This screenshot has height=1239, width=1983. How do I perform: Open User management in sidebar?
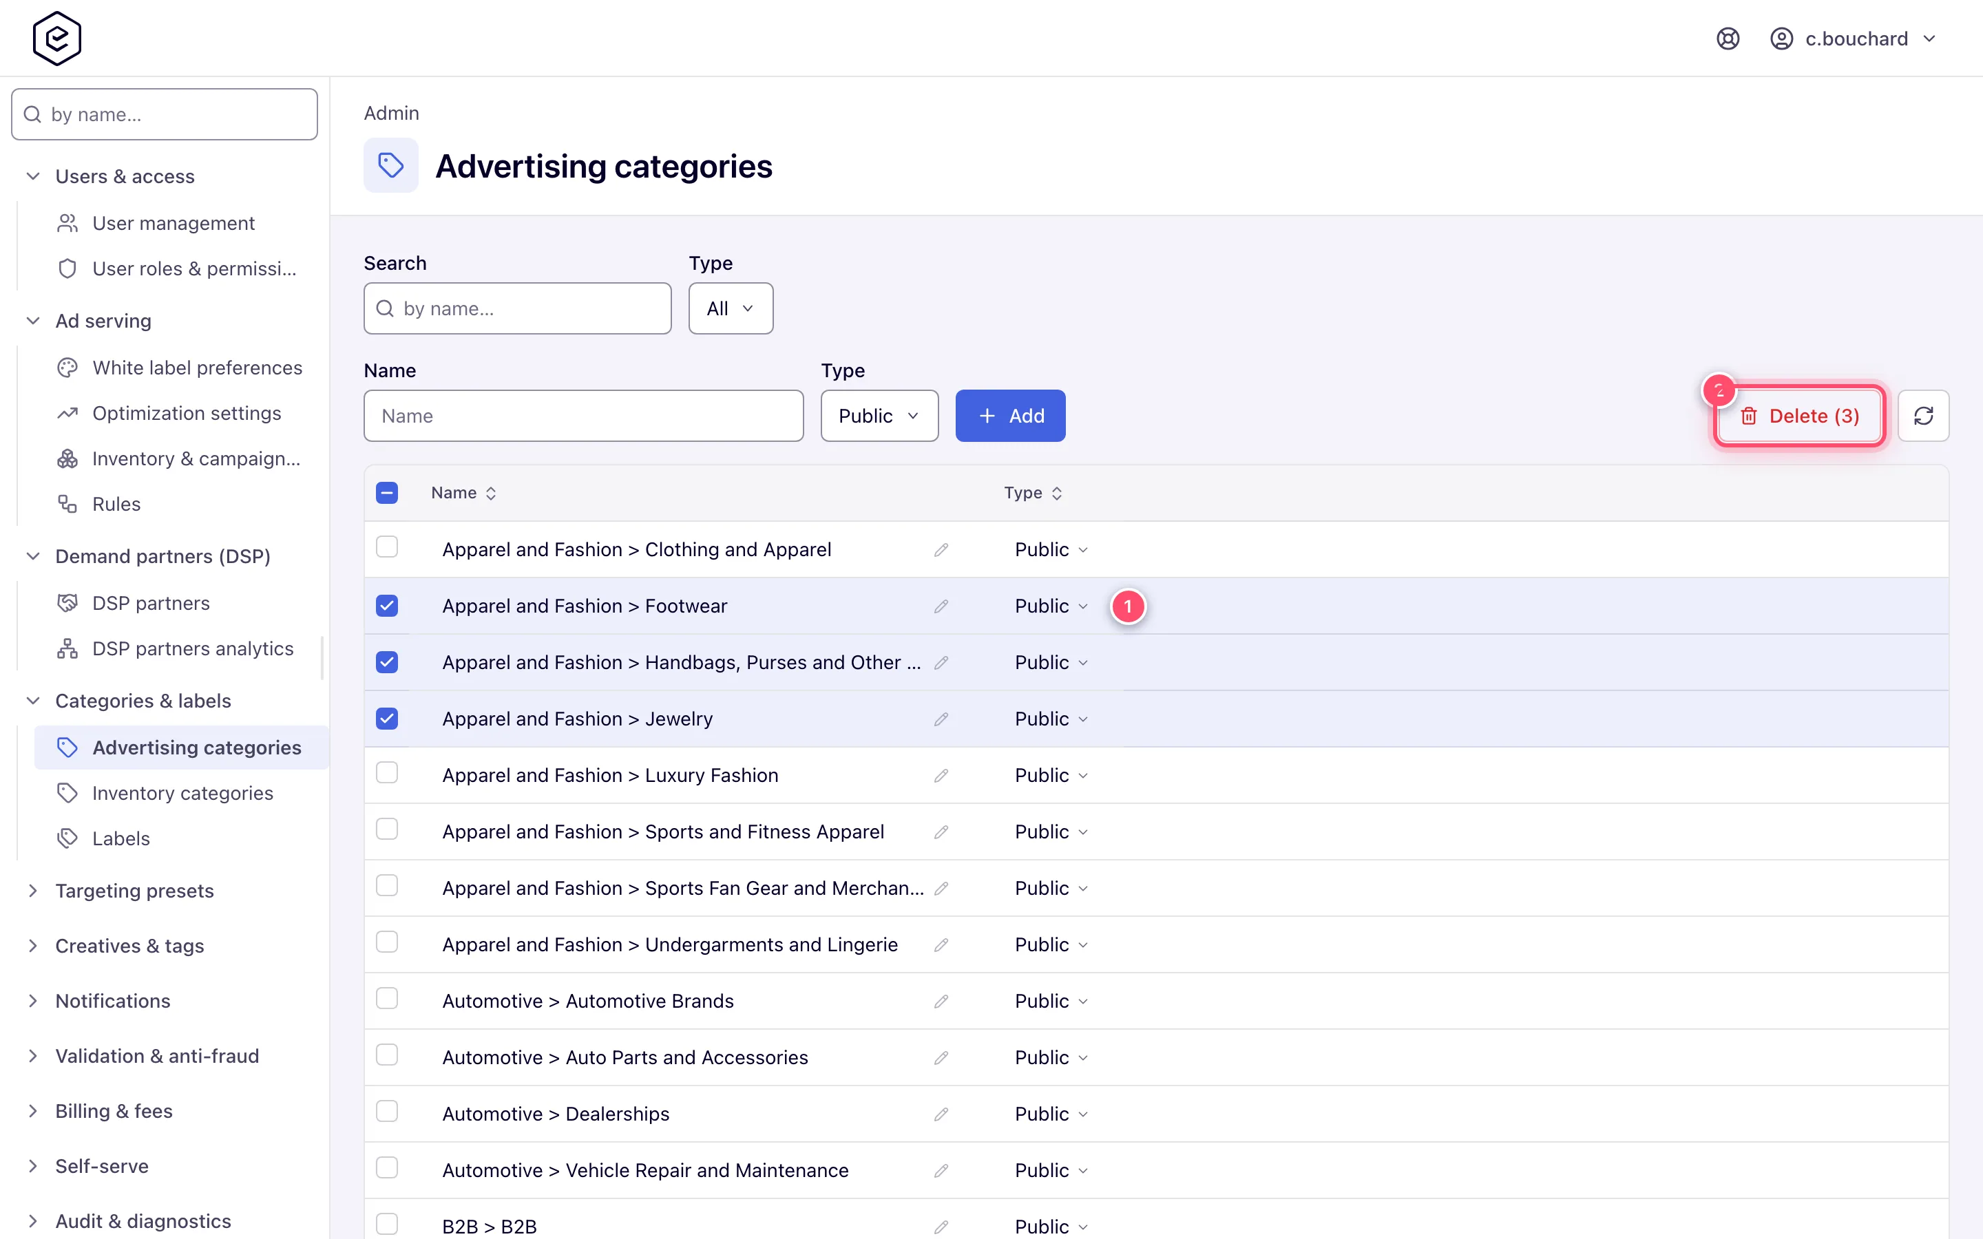click(173, 223)
